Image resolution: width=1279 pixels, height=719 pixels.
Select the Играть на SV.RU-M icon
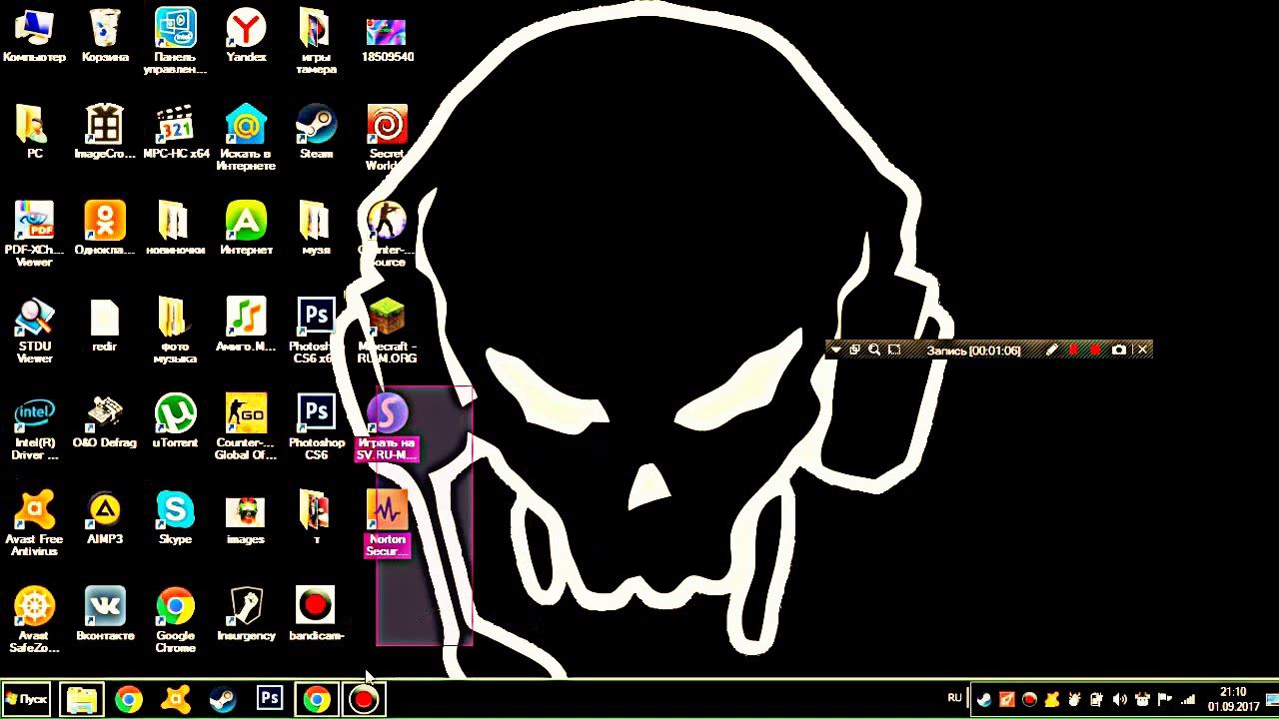(x=387, y=427)
